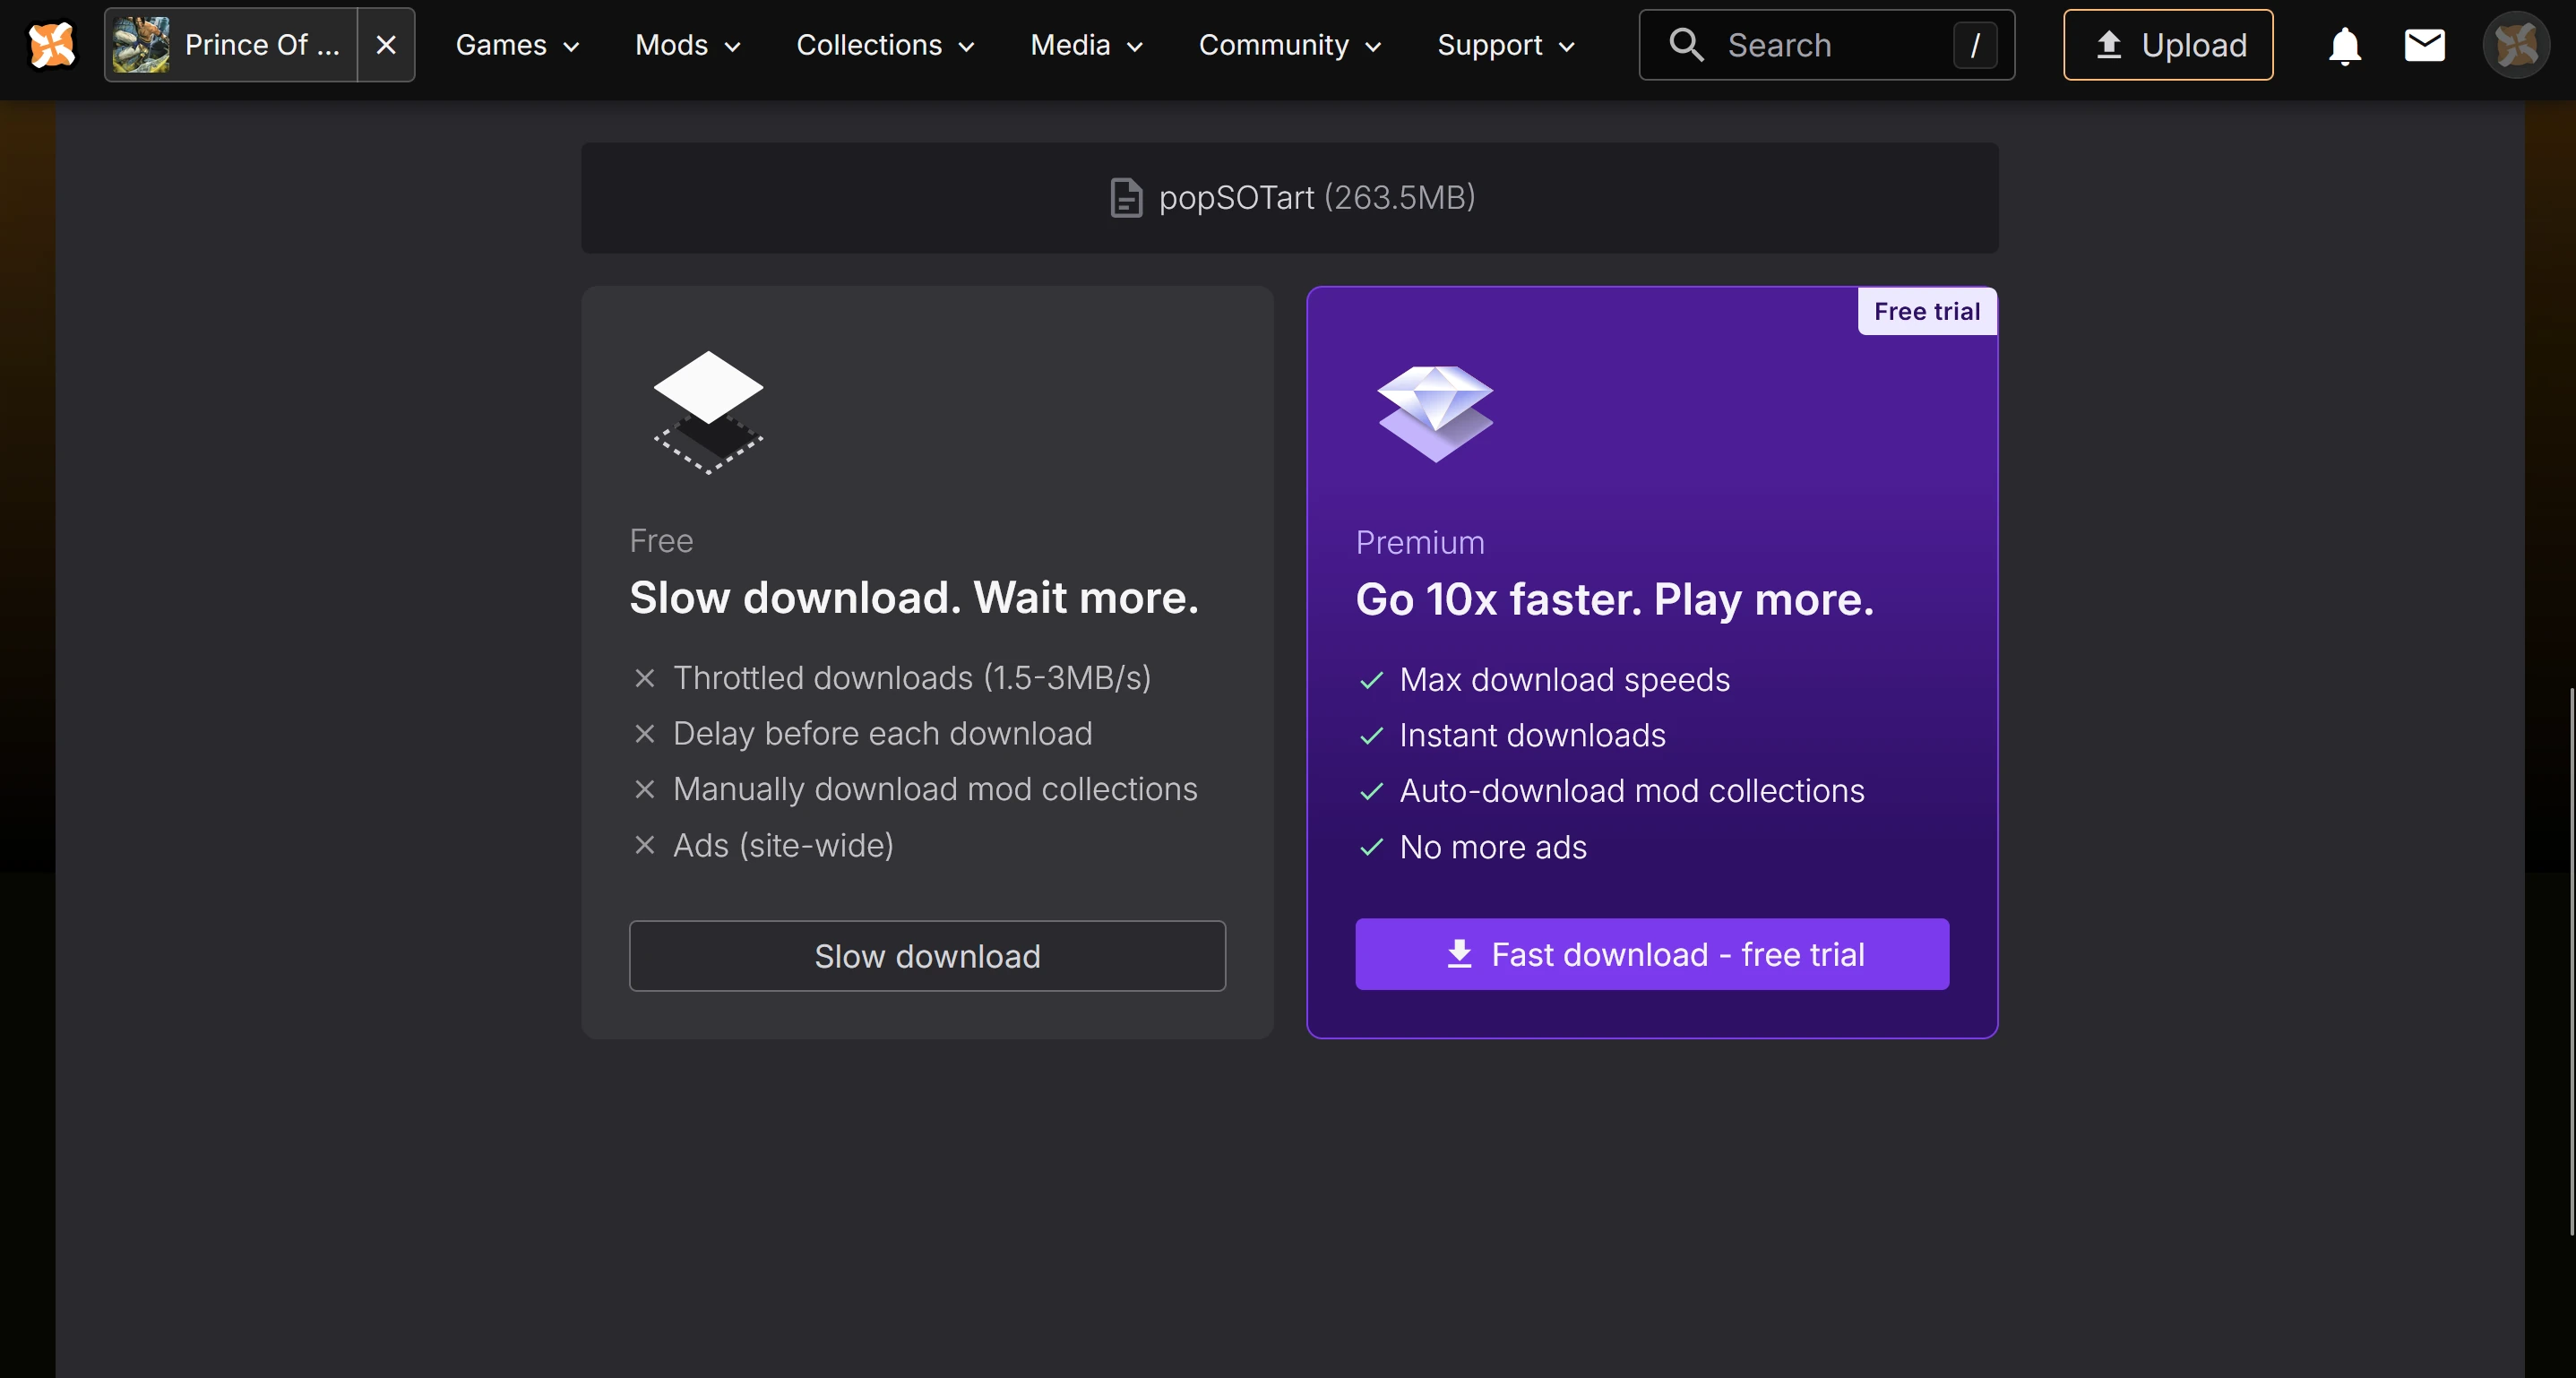Click the Upload button

2168,45
